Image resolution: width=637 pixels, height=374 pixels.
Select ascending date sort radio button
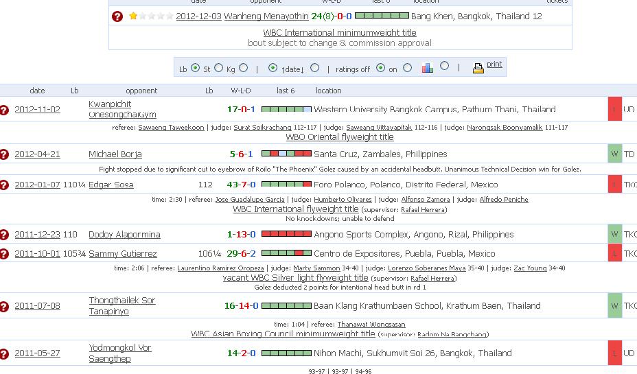pyautogui.click(x=273, y=68)
